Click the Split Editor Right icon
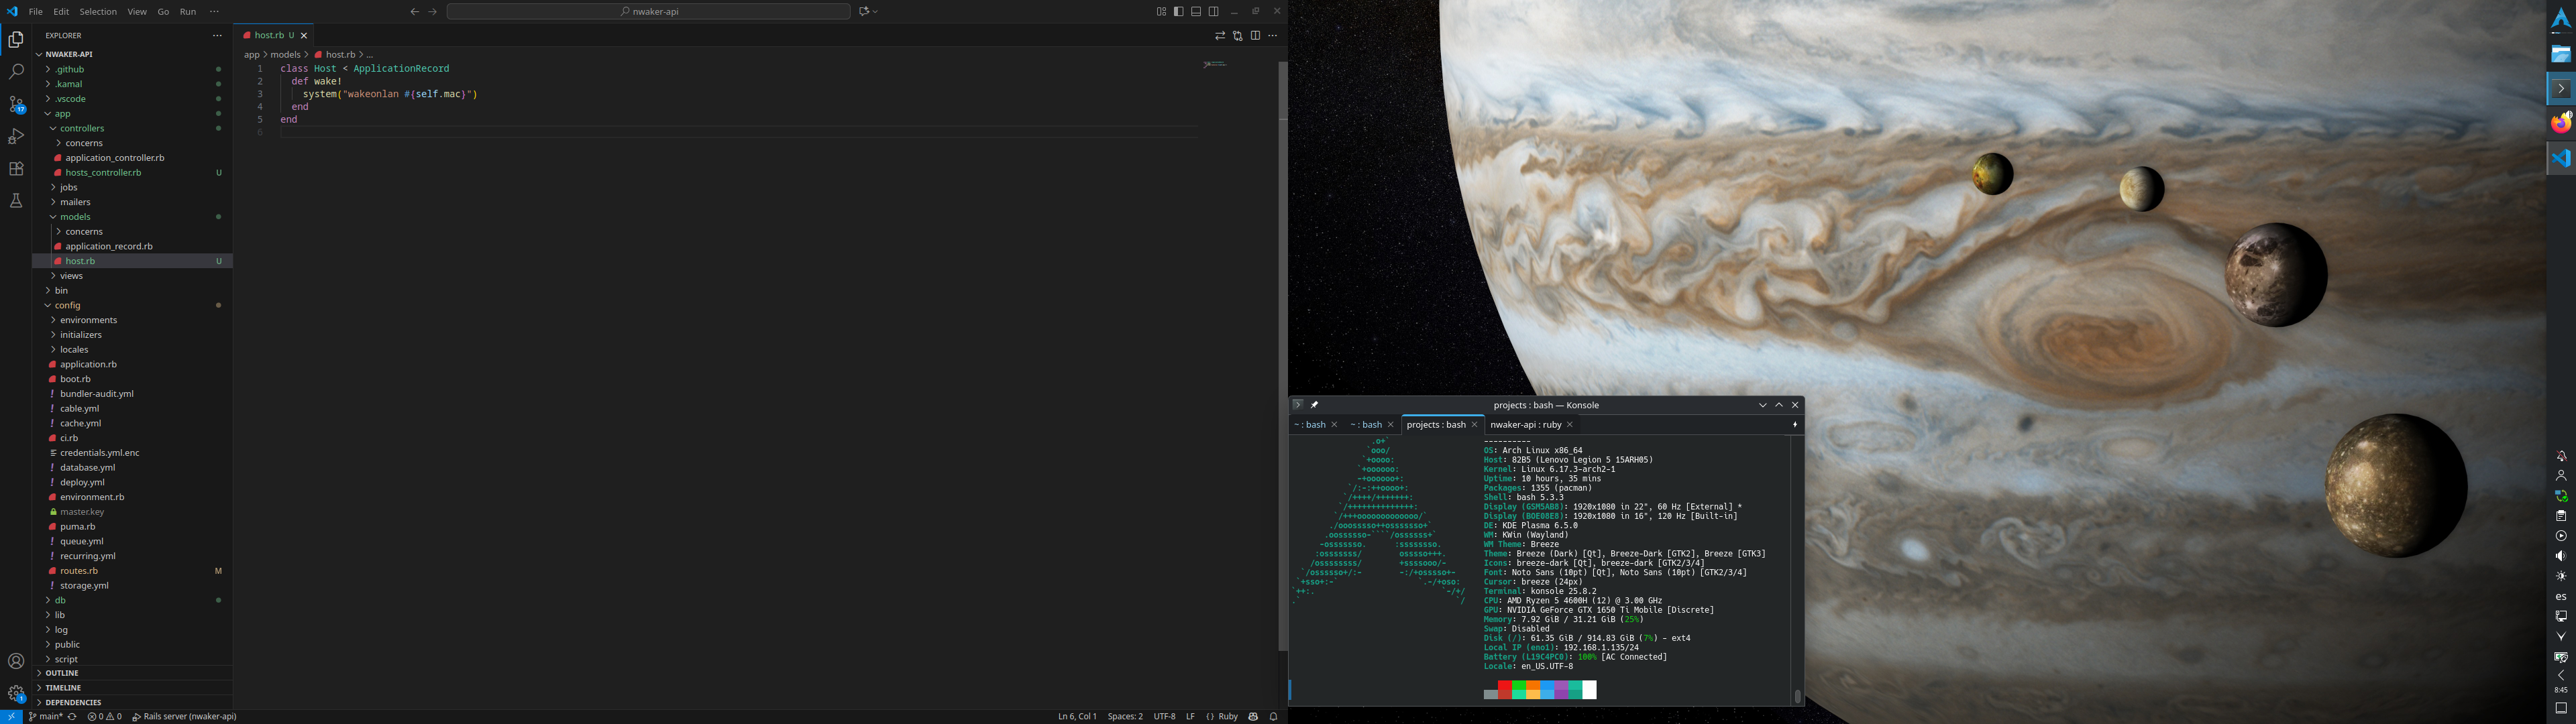The height and width of the screenshot is (724, 2576). [1255, 36]
